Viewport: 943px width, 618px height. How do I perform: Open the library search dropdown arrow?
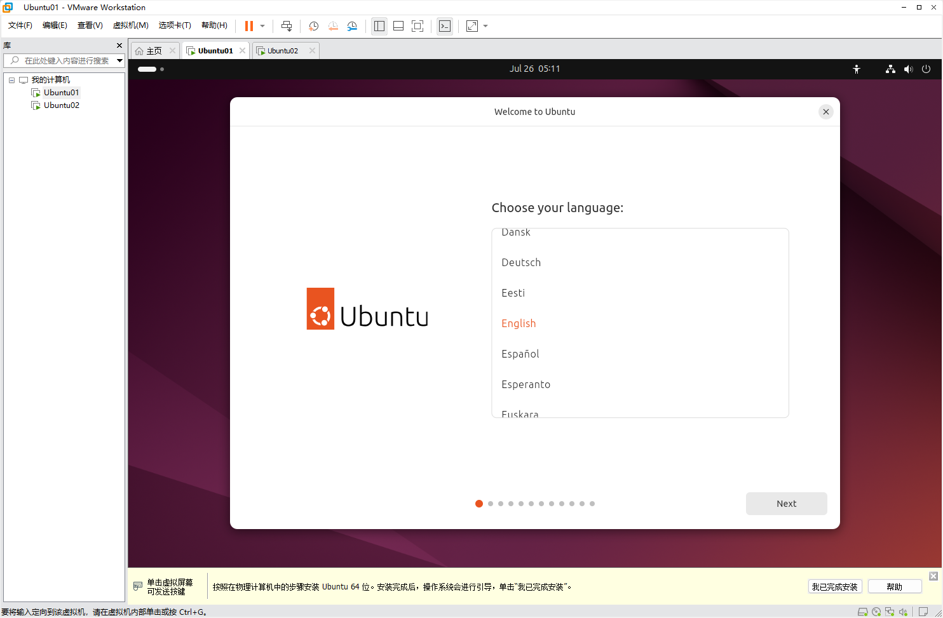coord(119,60)
